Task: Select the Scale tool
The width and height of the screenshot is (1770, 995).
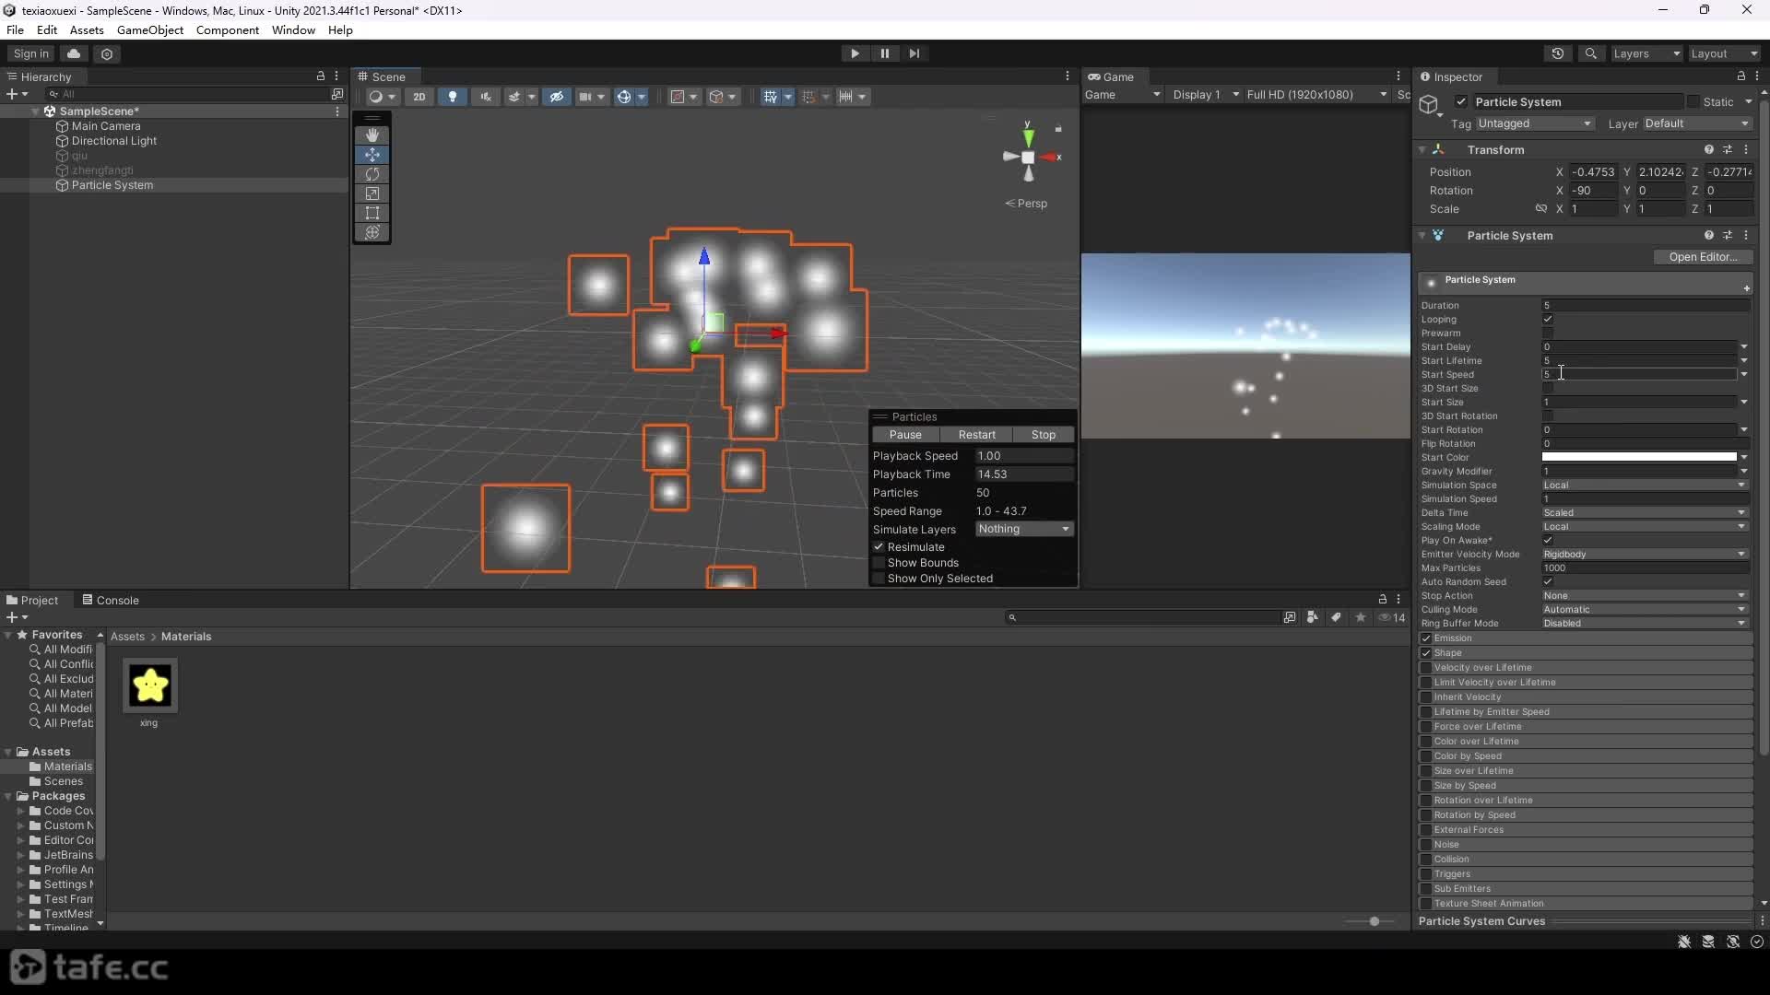Action: (372, 193)
